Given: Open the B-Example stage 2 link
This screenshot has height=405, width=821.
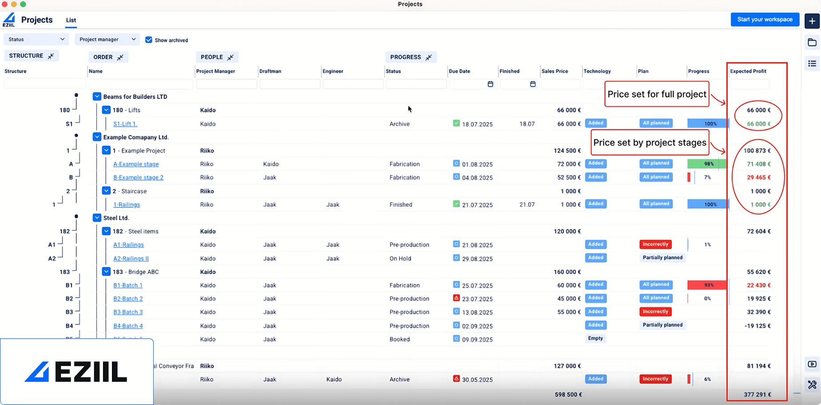Looking at the screenshot, I should (138, 177).
